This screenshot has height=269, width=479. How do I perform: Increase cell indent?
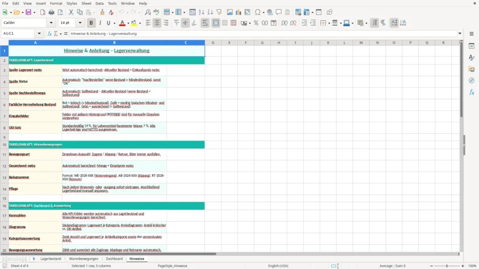[x=304, y=23]
